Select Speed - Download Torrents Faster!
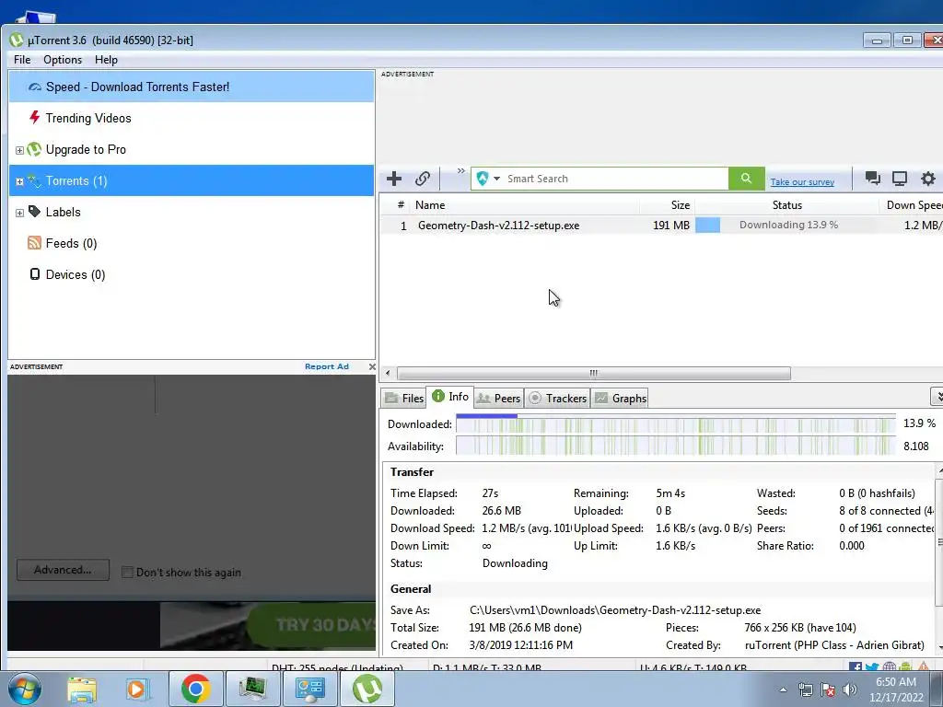Viewport: 943px width, 707px height. (x=192, y=87)
